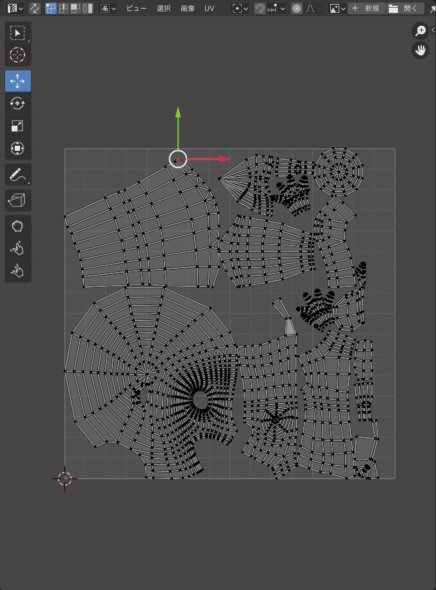
Task: Click the green Y-axis gizmo arrow
Action: tap(178, 128)
